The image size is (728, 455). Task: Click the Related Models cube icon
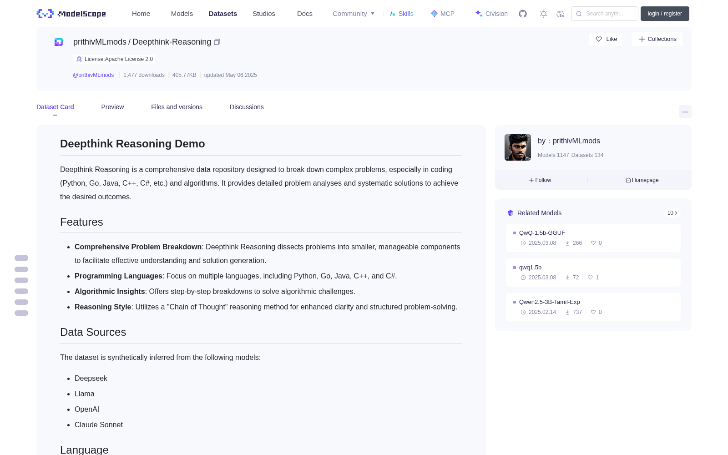511,213
